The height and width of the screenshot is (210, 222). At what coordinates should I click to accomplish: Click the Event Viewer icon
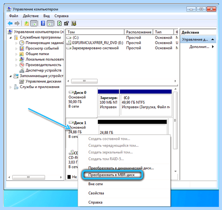(22, 48)
